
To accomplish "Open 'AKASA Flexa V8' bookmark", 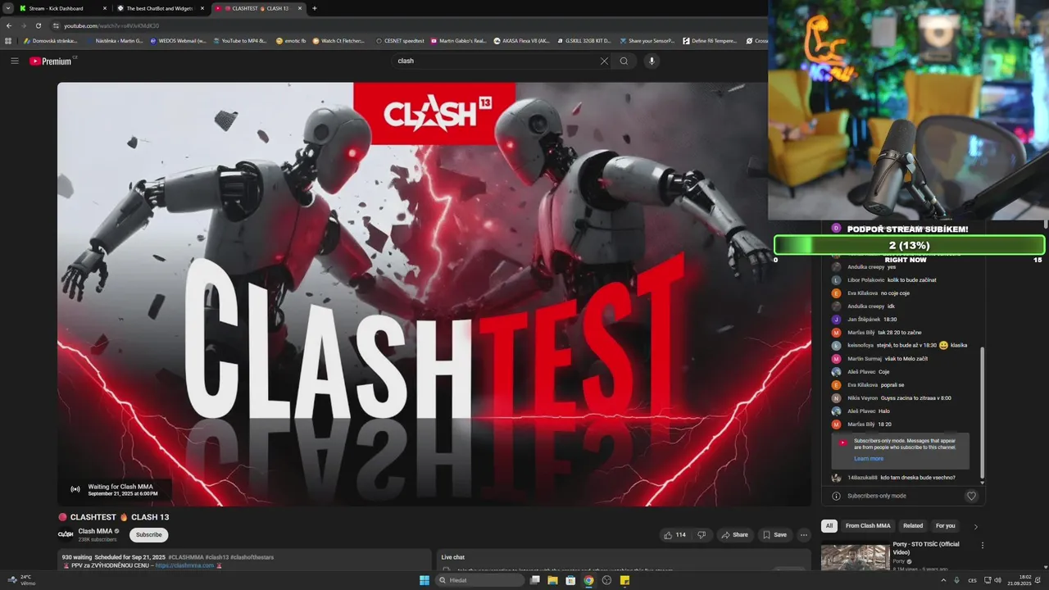I will click(x=521, y=40).
